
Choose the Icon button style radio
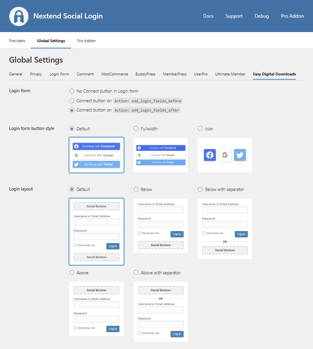click(200, 129)
